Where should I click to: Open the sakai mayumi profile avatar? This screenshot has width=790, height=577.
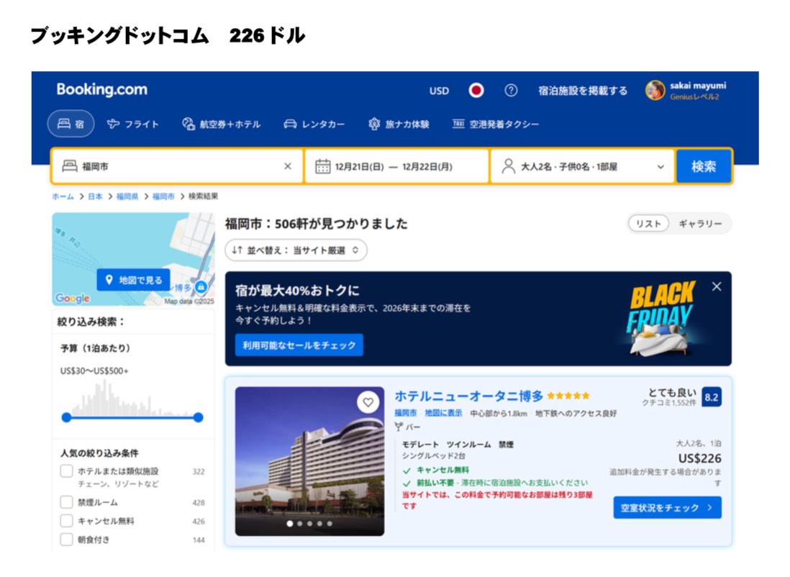[655, 91]
